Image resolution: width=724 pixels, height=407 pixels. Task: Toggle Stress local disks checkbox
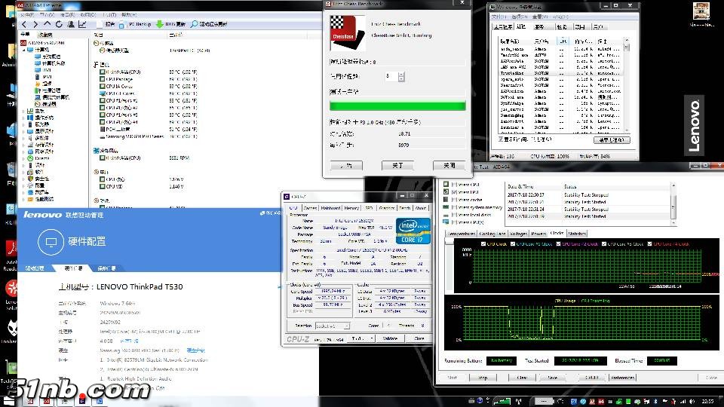(454, 215)
